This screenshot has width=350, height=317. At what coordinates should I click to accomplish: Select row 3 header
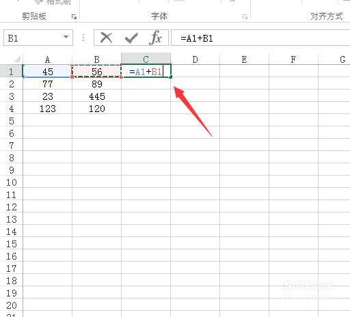(12, 96)
